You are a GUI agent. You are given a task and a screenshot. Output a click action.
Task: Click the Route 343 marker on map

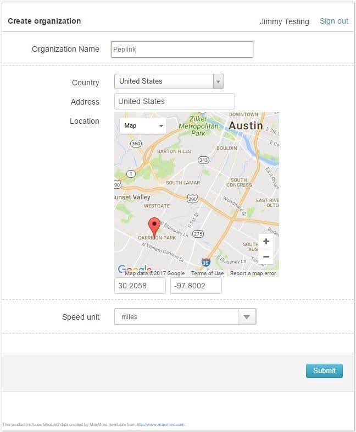pos(203,160)
